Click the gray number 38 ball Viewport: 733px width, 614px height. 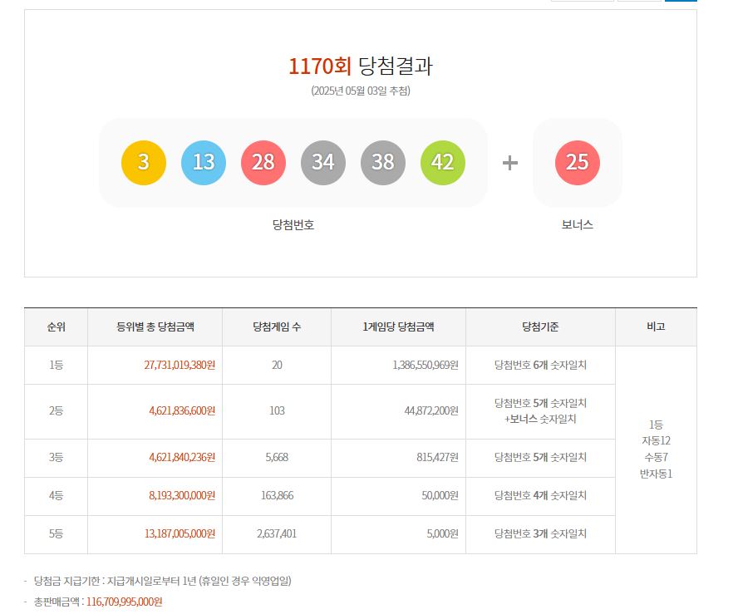pos(383,163)
